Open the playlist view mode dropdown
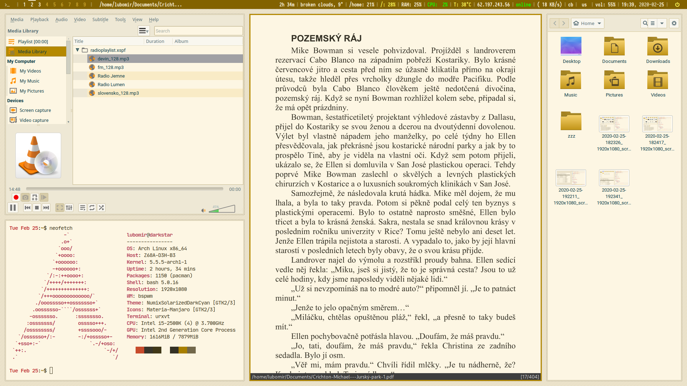The image size is (687, 386). click(143, 31)
